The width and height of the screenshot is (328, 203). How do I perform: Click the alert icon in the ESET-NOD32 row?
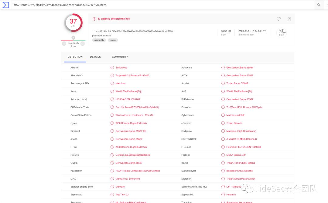point(223,139)
